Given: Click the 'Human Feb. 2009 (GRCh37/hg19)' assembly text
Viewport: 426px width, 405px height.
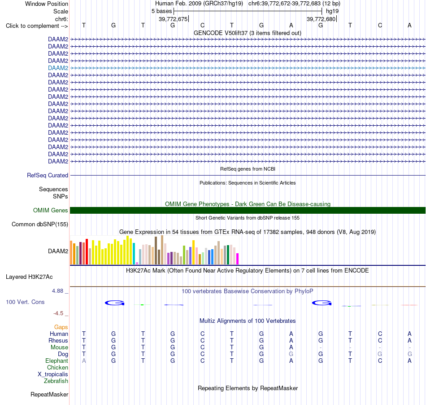Looking at the screenshot, I should tap(199, 4).
